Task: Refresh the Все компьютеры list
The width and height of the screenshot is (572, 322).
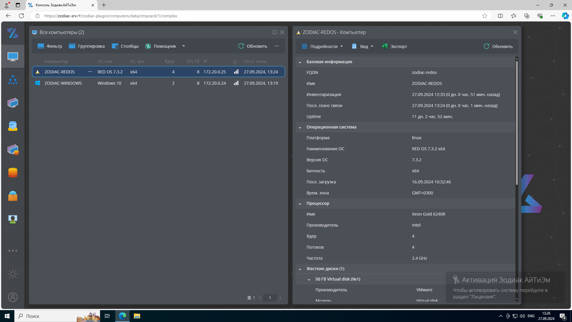Action: coord(253,46)
